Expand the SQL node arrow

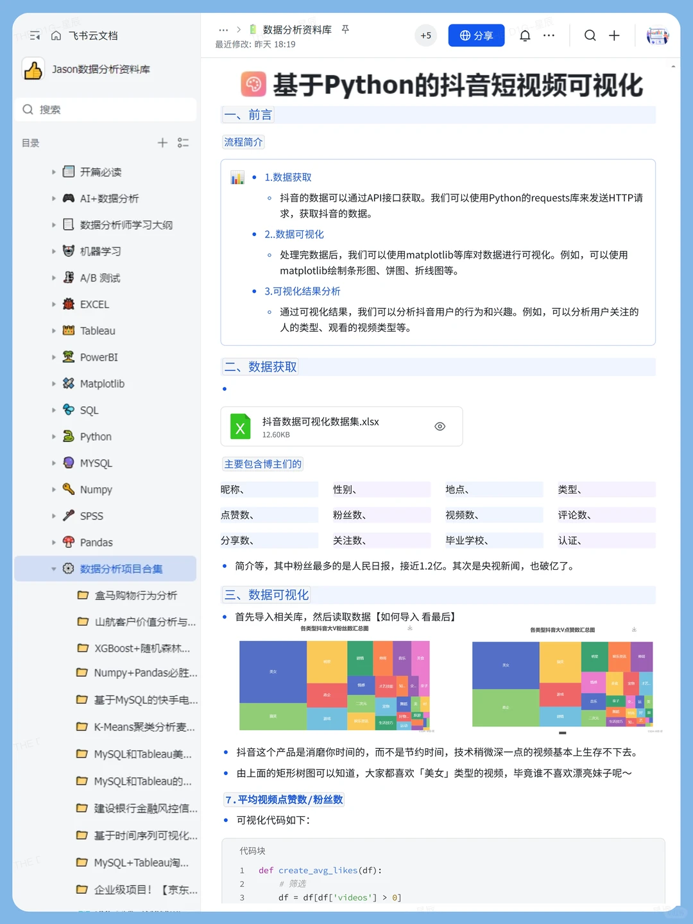54,410
